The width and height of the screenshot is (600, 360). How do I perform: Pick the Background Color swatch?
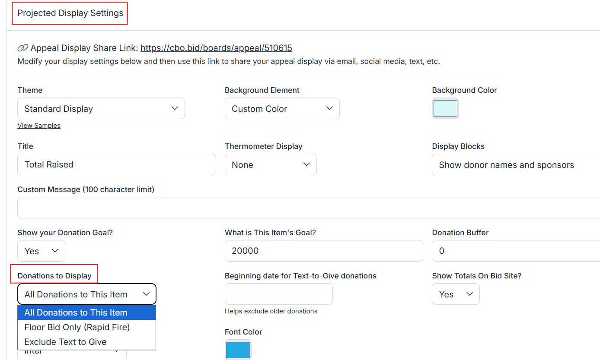[x=445, y=108]
